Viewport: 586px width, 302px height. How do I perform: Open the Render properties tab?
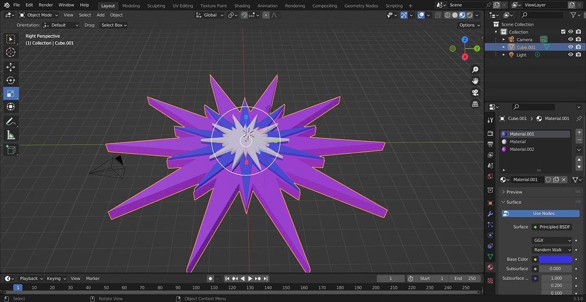(x=490, y=133)
